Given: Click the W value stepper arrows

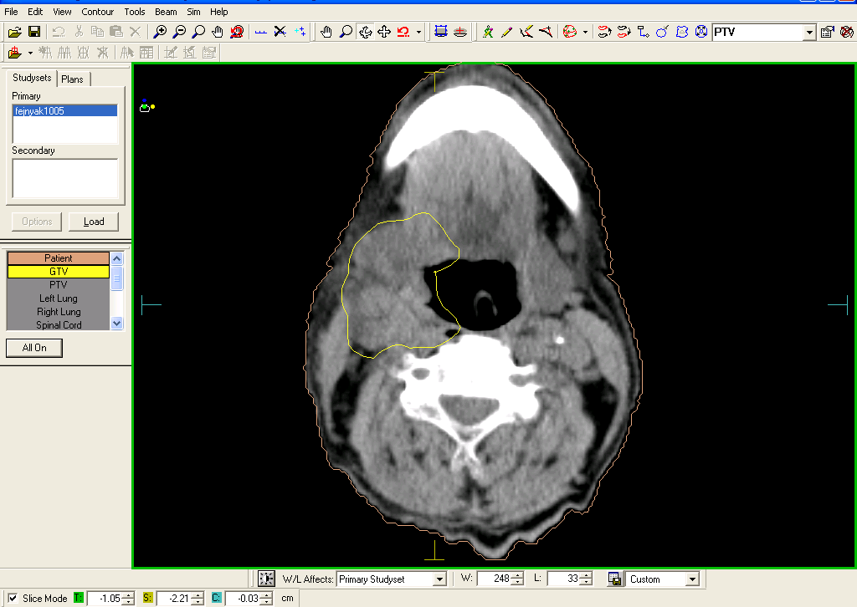Looking at the screenshot, I should [x=517, y=579].
